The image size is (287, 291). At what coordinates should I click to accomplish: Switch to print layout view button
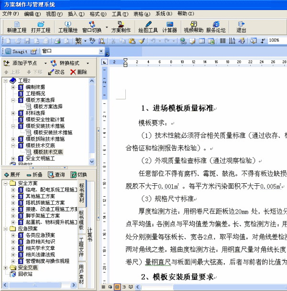[117, 287]
